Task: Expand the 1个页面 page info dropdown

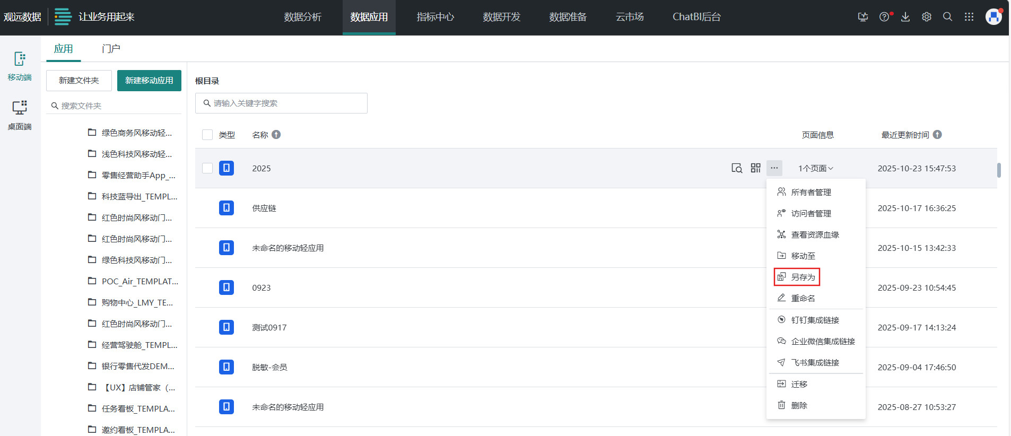Action: point(816,168)
